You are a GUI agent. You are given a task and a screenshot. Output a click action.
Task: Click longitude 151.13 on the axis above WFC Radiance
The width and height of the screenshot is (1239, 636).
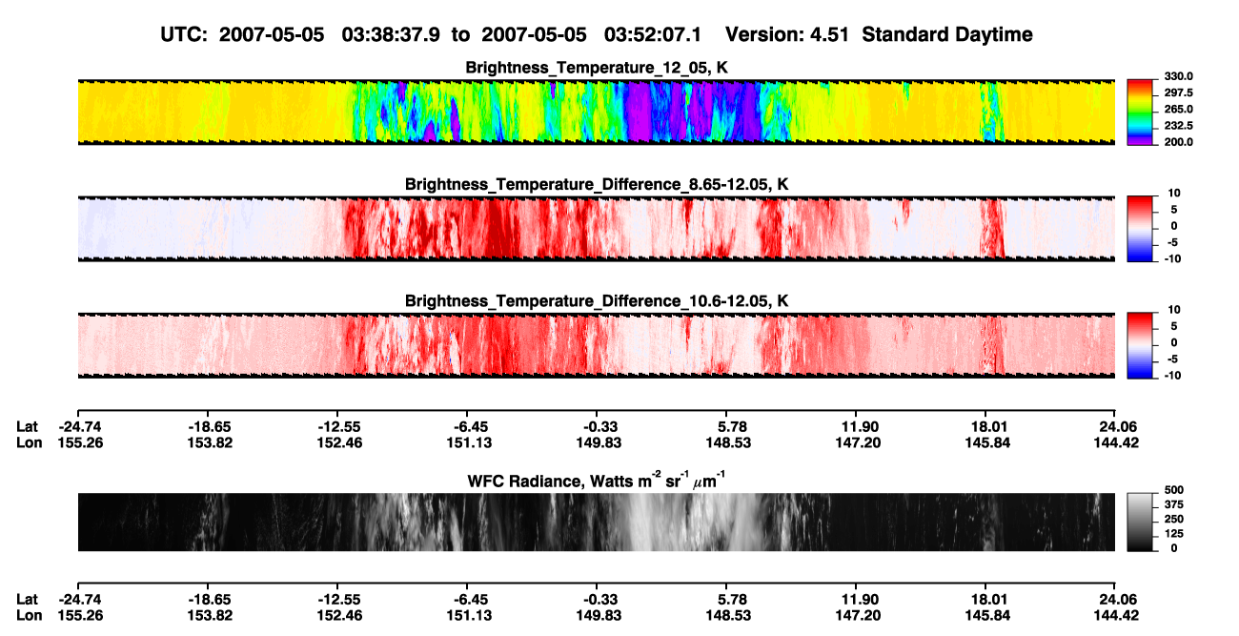pos(468,442)
